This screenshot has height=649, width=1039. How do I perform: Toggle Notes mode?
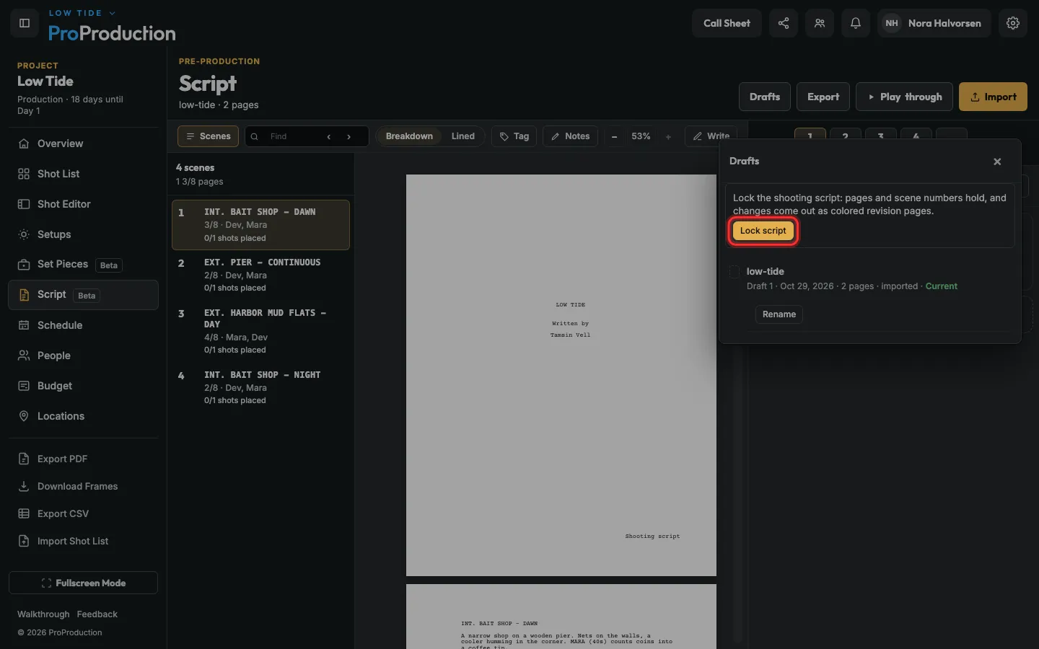coord(570,136)
